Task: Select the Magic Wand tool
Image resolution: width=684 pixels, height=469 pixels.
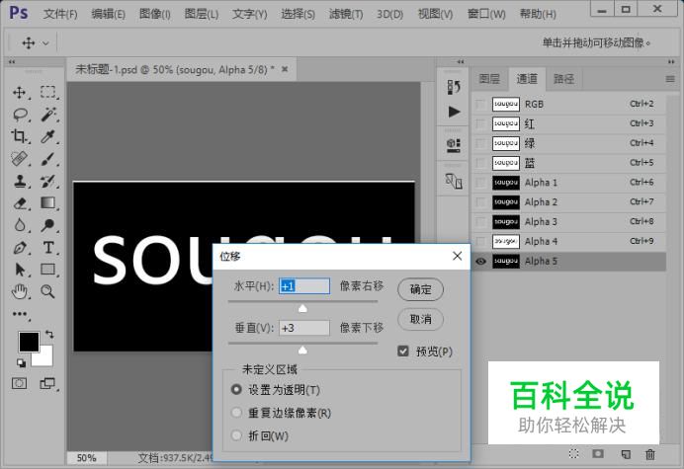Action: tap(48, 115)
